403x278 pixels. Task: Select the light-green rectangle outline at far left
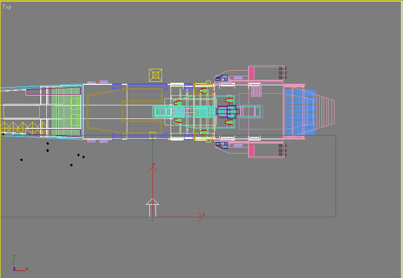click(22, 111)
